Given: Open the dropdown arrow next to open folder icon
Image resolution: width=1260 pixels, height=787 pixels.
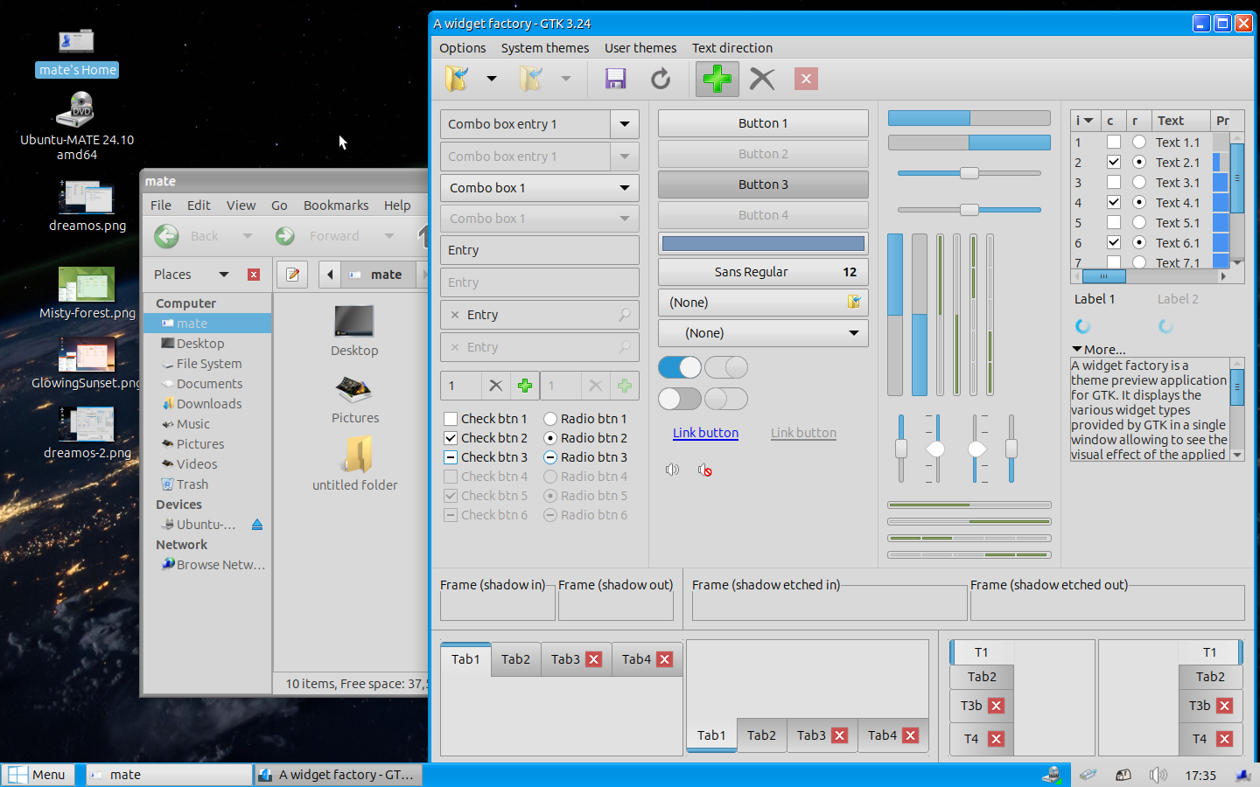Looking at the screenshot, I should (492, 79).
